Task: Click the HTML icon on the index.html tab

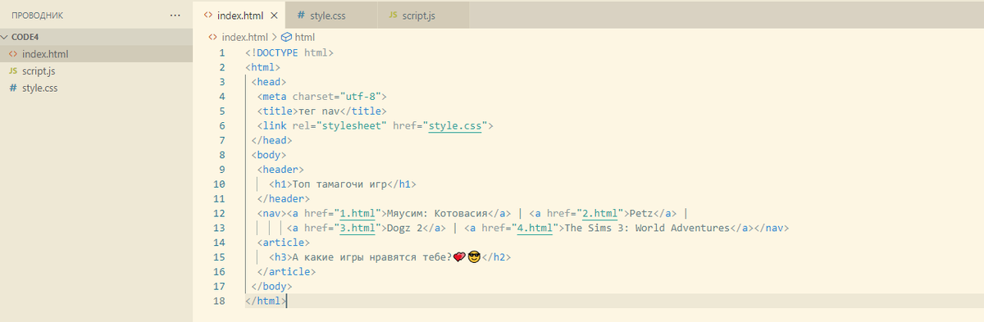Action: [x=209, y=16]
